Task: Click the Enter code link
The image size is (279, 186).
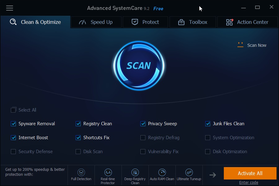Action: click(x=248, y=183)
